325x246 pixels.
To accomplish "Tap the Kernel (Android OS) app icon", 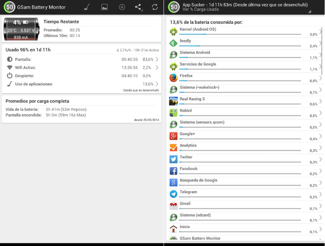I will tap(173, 31).
